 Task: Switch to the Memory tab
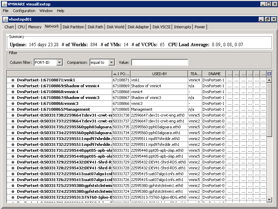(35, 27)
